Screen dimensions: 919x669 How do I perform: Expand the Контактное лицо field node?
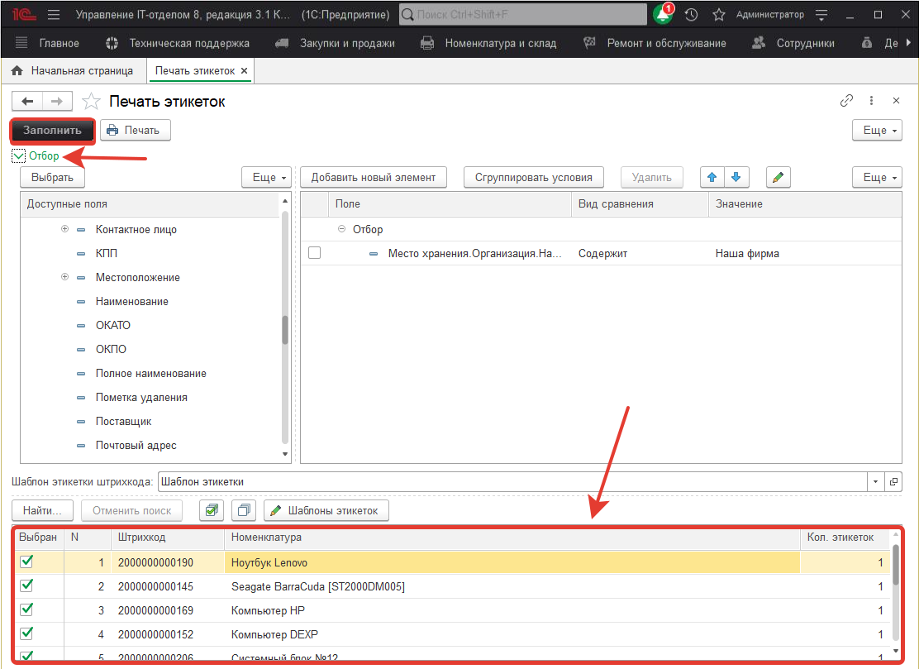(64, 229)
